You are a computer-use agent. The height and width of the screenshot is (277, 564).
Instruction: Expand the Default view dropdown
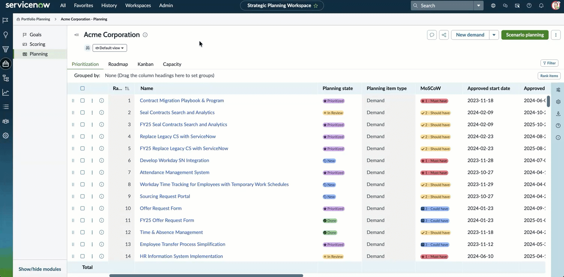pyautogui.click(x=110, y=48)
